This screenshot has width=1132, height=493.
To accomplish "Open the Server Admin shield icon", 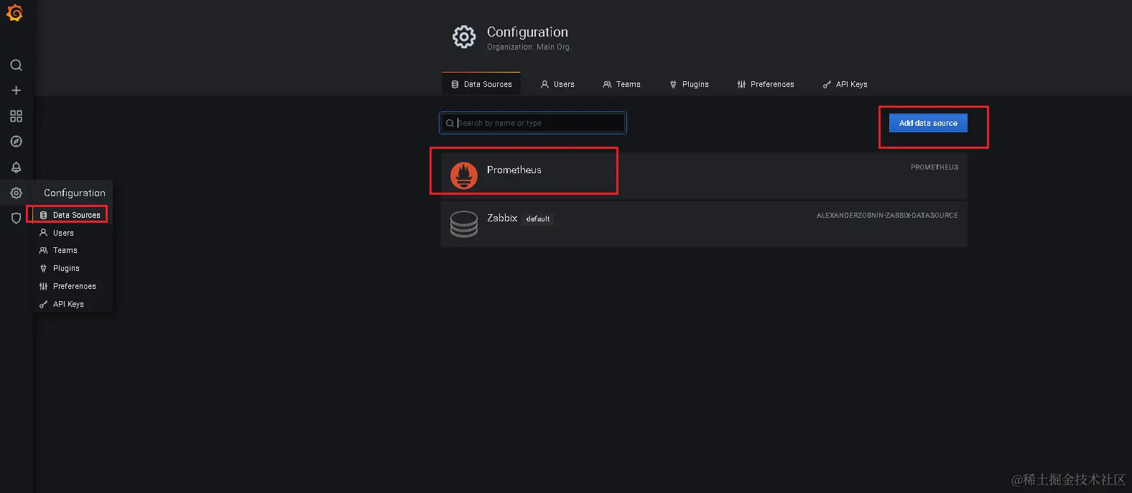I will coord(16,218).
